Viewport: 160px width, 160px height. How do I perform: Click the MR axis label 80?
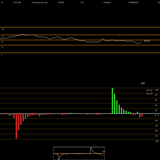(156, 95)
